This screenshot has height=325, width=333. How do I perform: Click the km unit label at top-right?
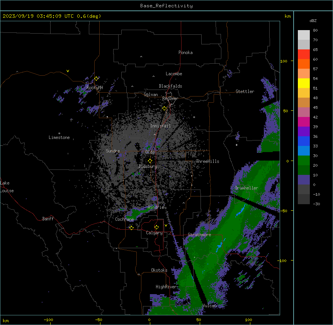(287, 16)
